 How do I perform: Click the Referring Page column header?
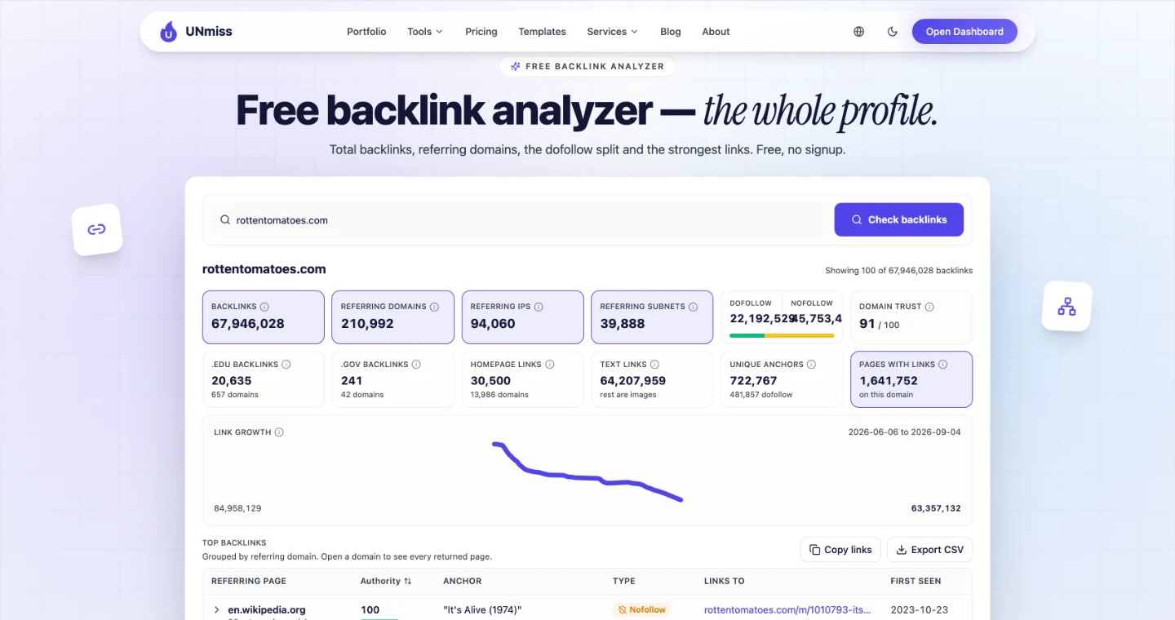point(249,581)
